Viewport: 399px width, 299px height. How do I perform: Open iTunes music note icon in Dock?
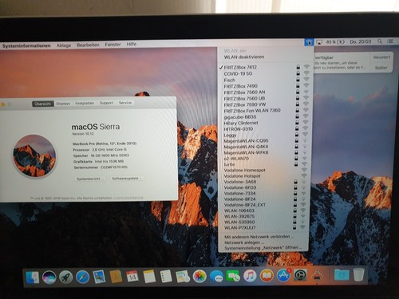250,276
